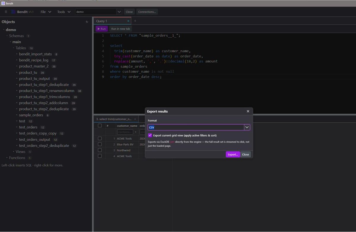356x232 pixels.
Task: Refresh the Objects panel
Action: 87,22
